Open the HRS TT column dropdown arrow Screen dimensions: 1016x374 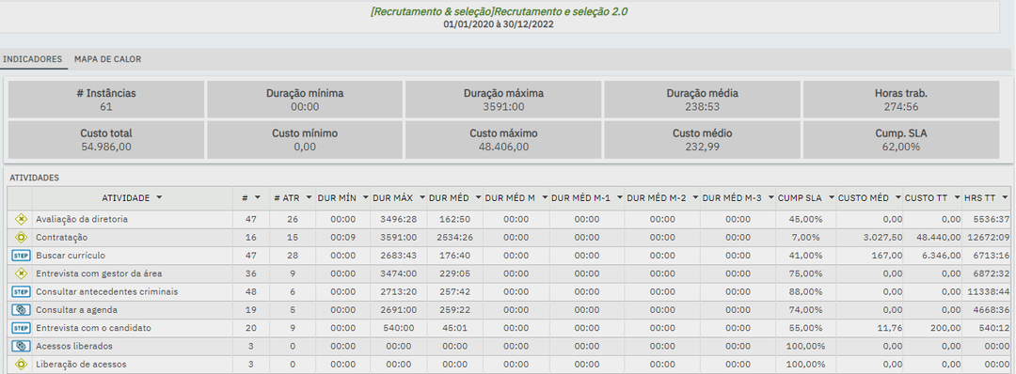click(1005, 196)
